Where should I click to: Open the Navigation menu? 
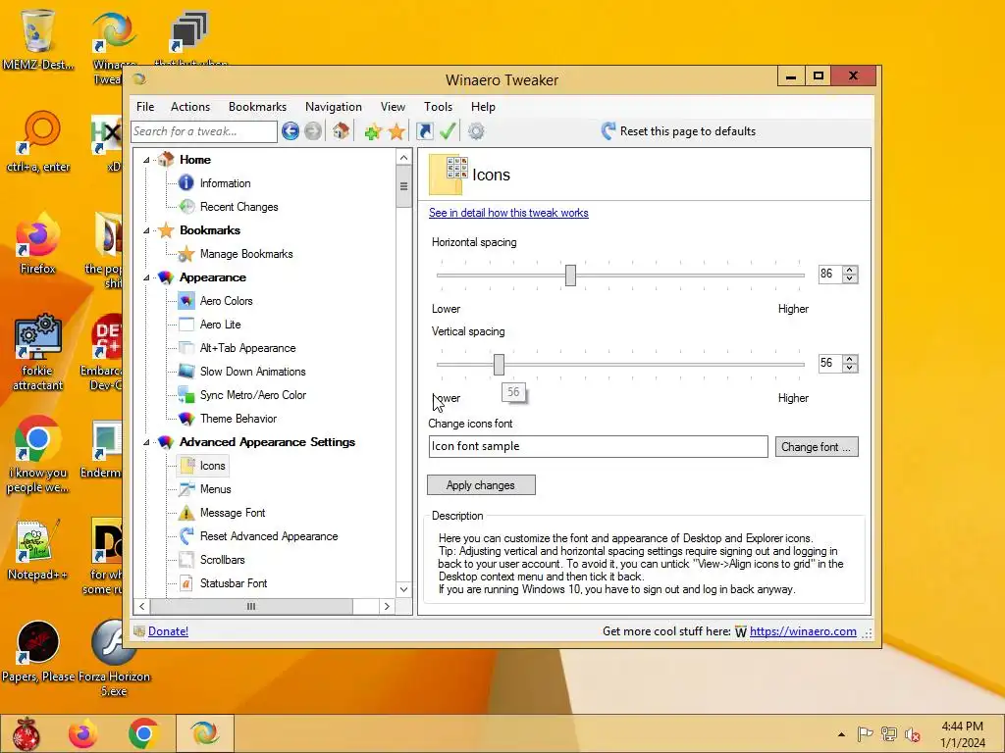[x=334, y=107]
